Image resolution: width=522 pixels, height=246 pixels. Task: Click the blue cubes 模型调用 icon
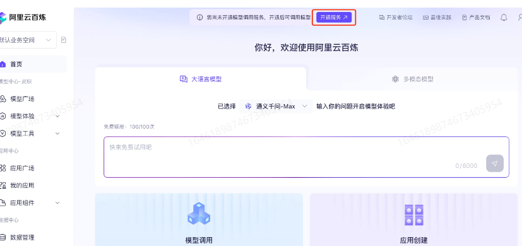pyautogui.click(x=199, y=213)
